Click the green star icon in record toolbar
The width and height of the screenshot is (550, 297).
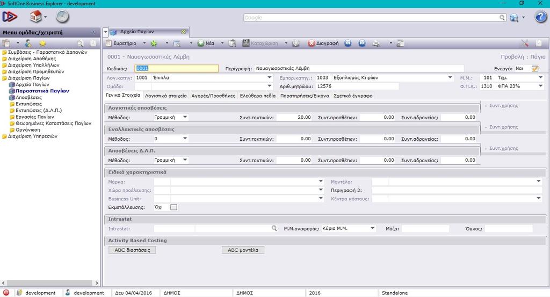pos(154,43)
